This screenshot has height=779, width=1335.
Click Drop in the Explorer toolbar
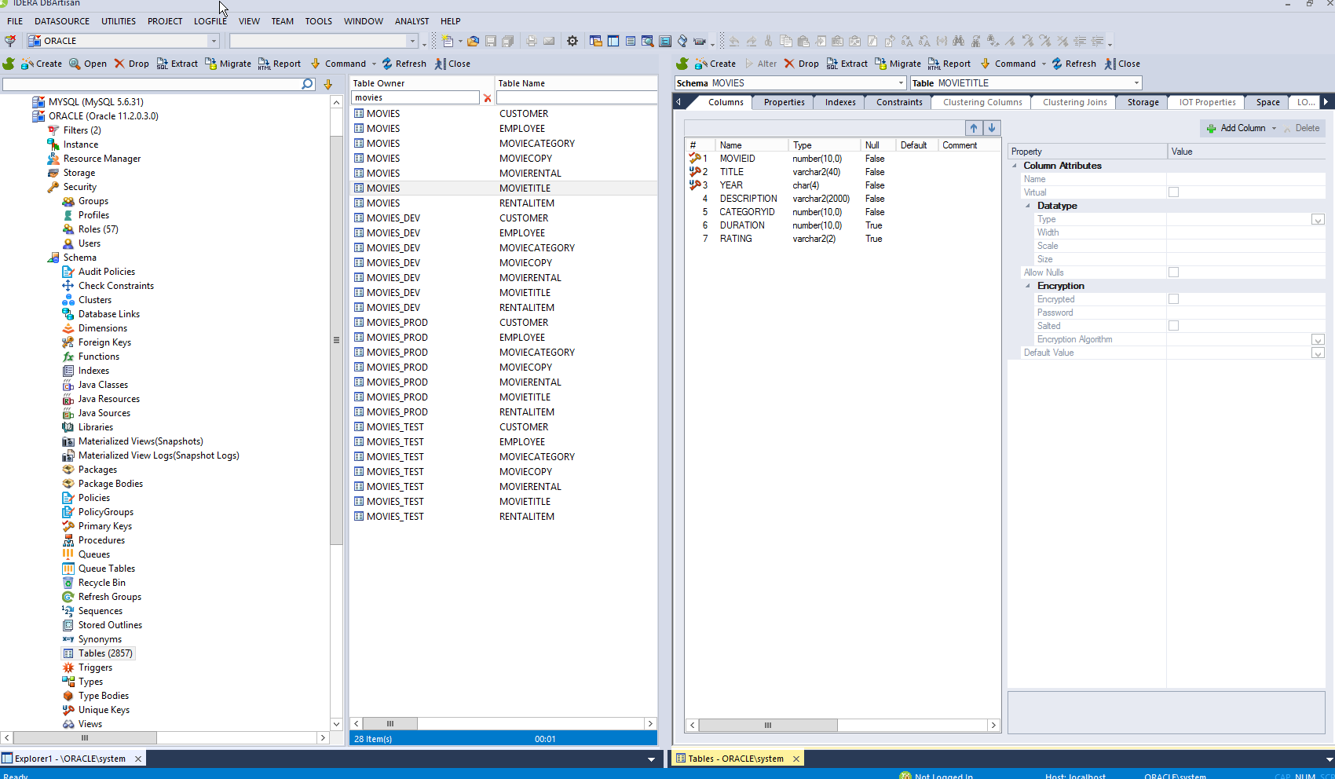131,64
